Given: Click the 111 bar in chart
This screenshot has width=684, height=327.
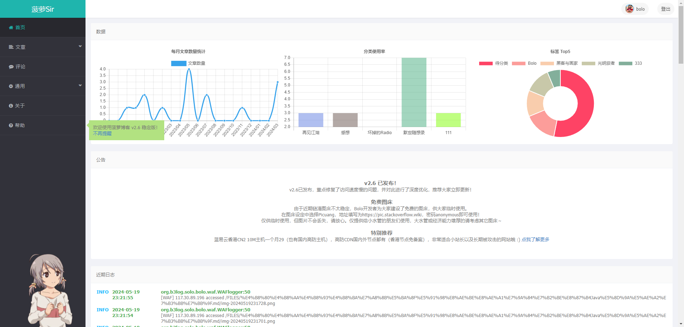Looking at the screenshot, I should point(448,120).
